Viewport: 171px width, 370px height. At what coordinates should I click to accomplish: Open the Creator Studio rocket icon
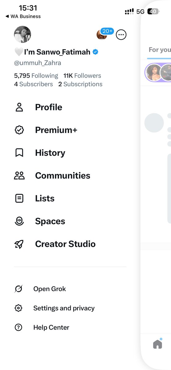pos(19,244)
